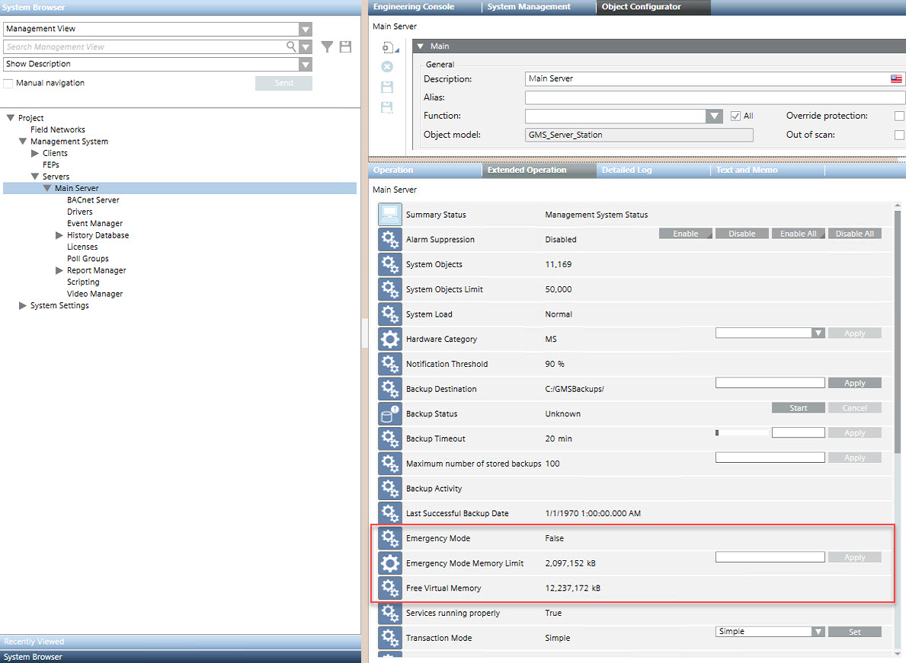The image size is (906, 663).
Task: Collapse the Main Server tree node
Action: (x=46, y=188)
